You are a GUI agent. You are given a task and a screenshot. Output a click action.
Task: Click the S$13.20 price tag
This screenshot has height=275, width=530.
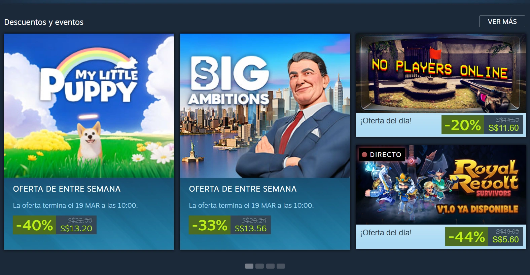[x=76, y=229]
